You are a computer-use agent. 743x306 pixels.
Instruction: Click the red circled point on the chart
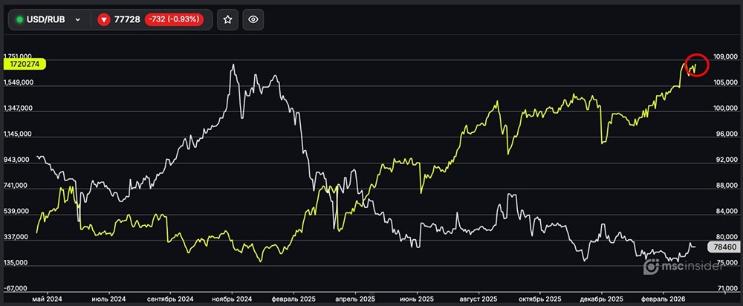coord(696,66)
